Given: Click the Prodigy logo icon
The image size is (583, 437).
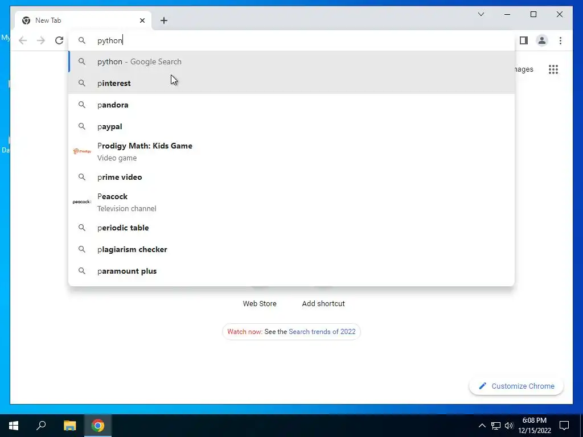Looking at the screenshot, I should [x=82, y=151].
